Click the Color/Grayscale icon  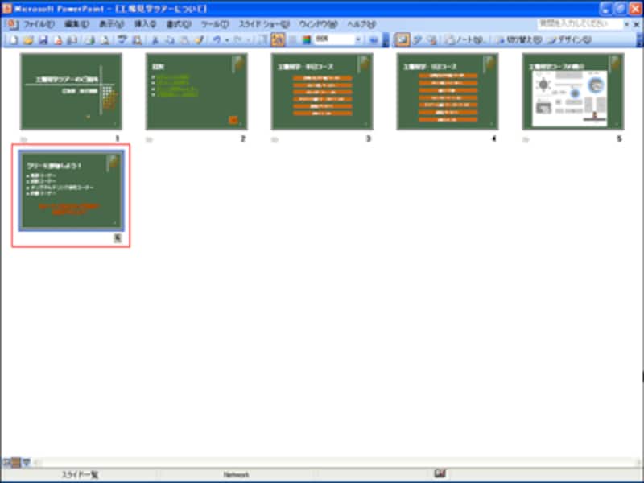point(307,39)
